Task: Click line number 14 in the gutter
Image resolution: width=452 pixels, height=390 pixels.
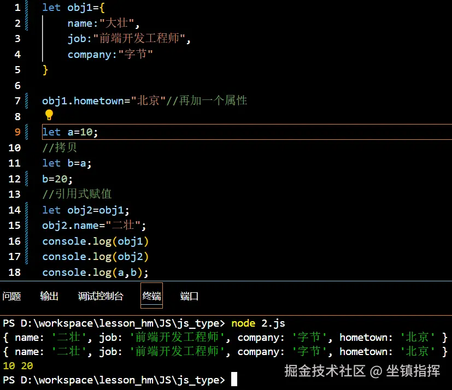Action: coord(14,210)
